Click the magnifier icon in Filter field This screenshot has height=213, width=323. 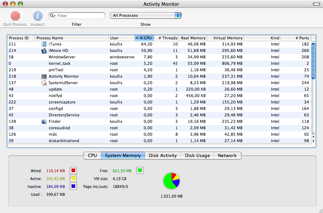(53, 16)
